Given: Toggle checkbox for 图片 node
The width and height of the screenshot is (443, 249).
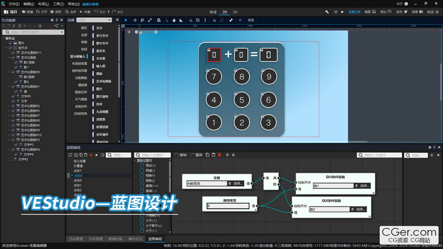Looking at the screenshot, I should (x=11, y=43).
